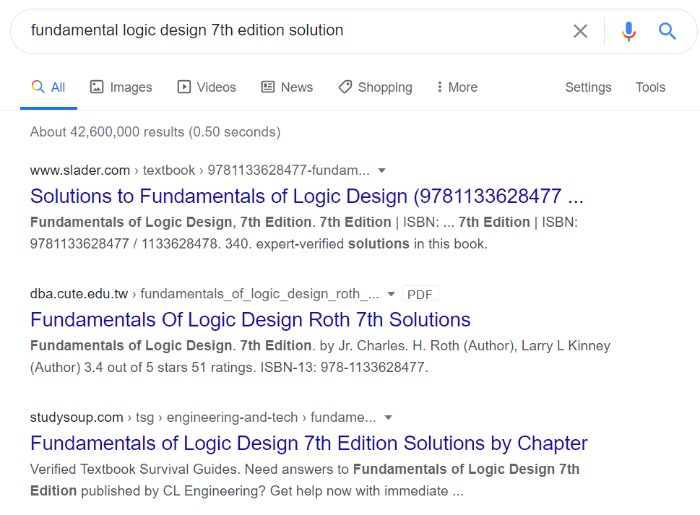The image size is (700, 515).
Task: Click the Images tab picture icon
Action: point(97,87)
